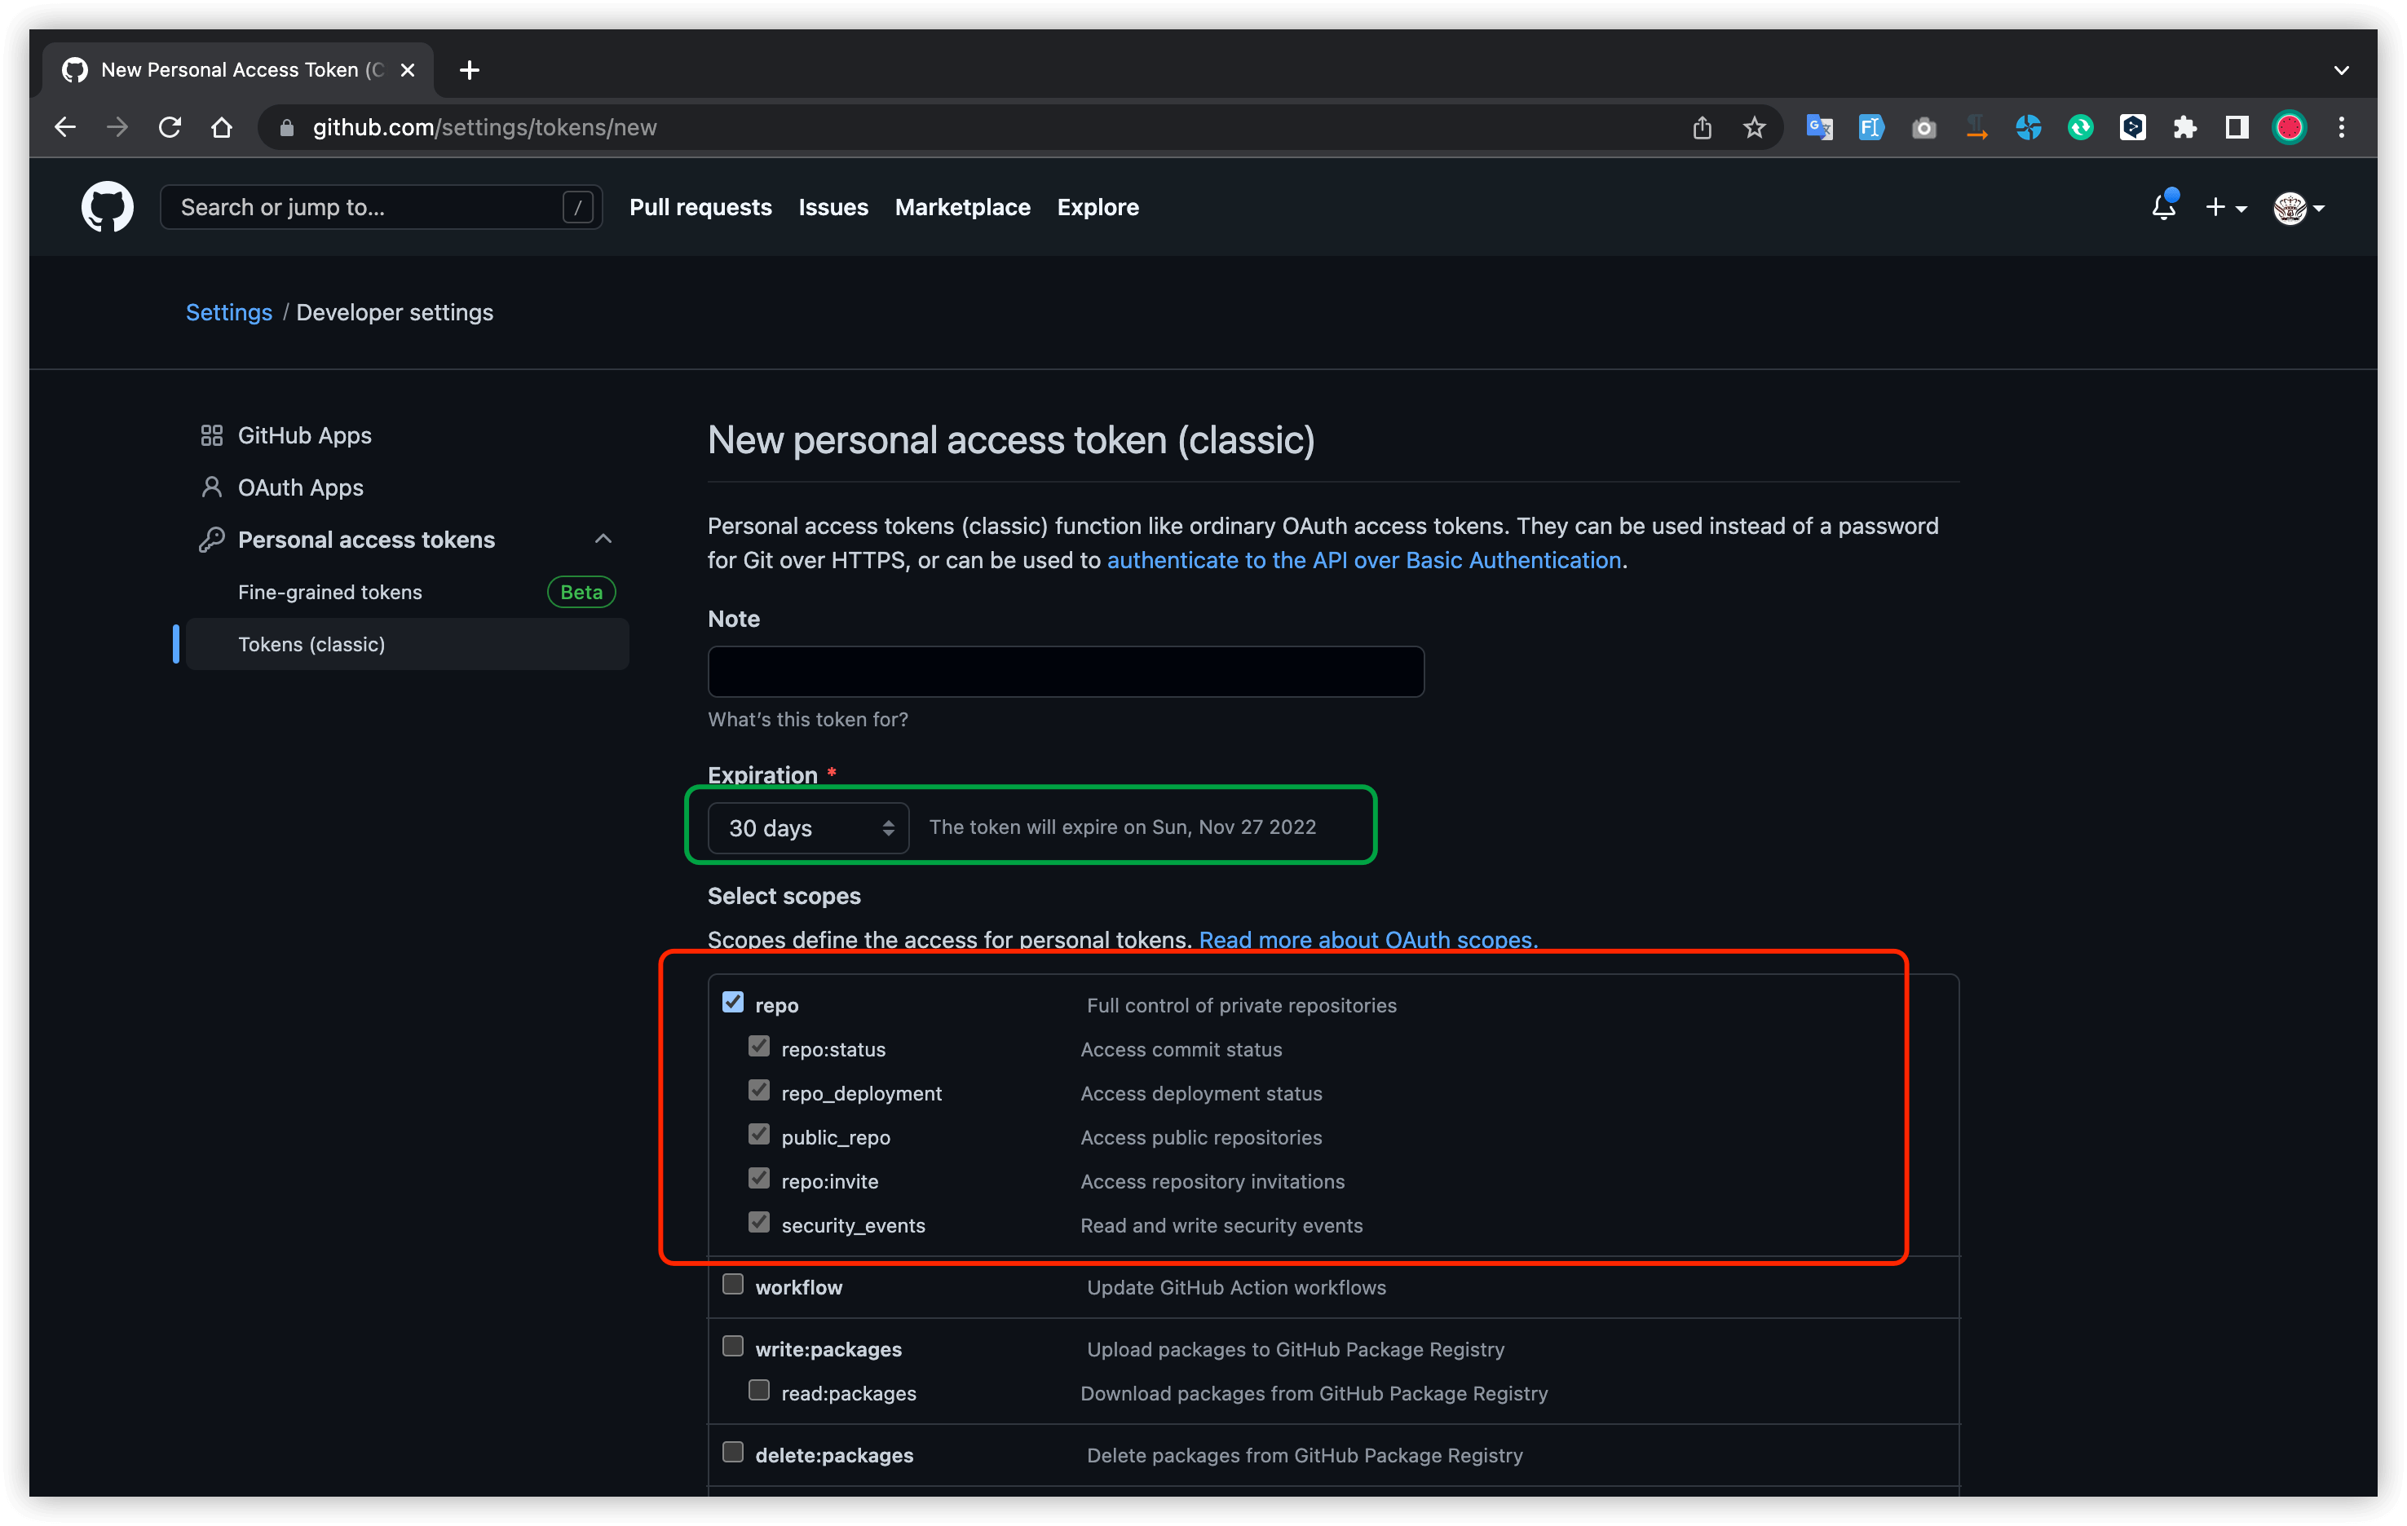Viewport: 2407px width, 1526px height.
Task: Bookmark this page with the star icon
Action: [1754, 128]
